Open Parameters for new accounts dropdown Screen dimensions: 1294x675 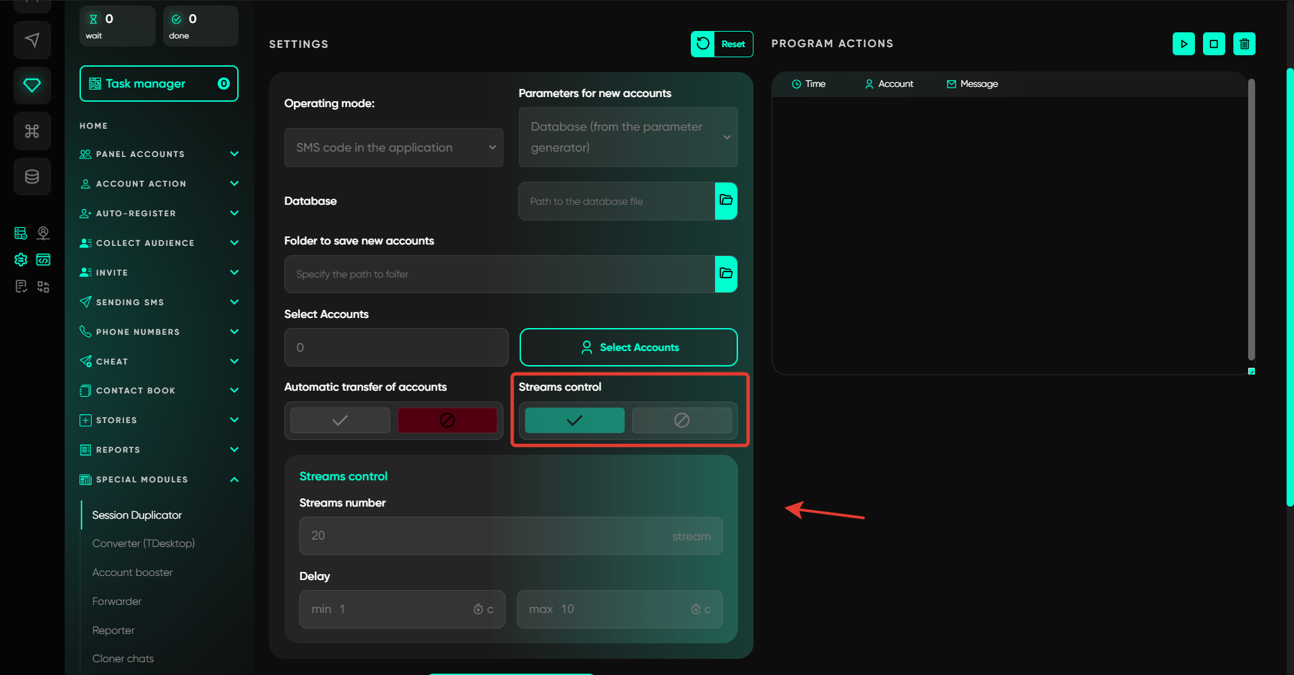[x=627, y=137]
